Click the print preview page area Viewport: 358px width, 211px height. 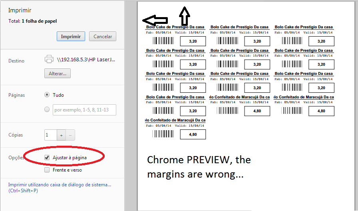pyautogui.click(x=246, y=106)
